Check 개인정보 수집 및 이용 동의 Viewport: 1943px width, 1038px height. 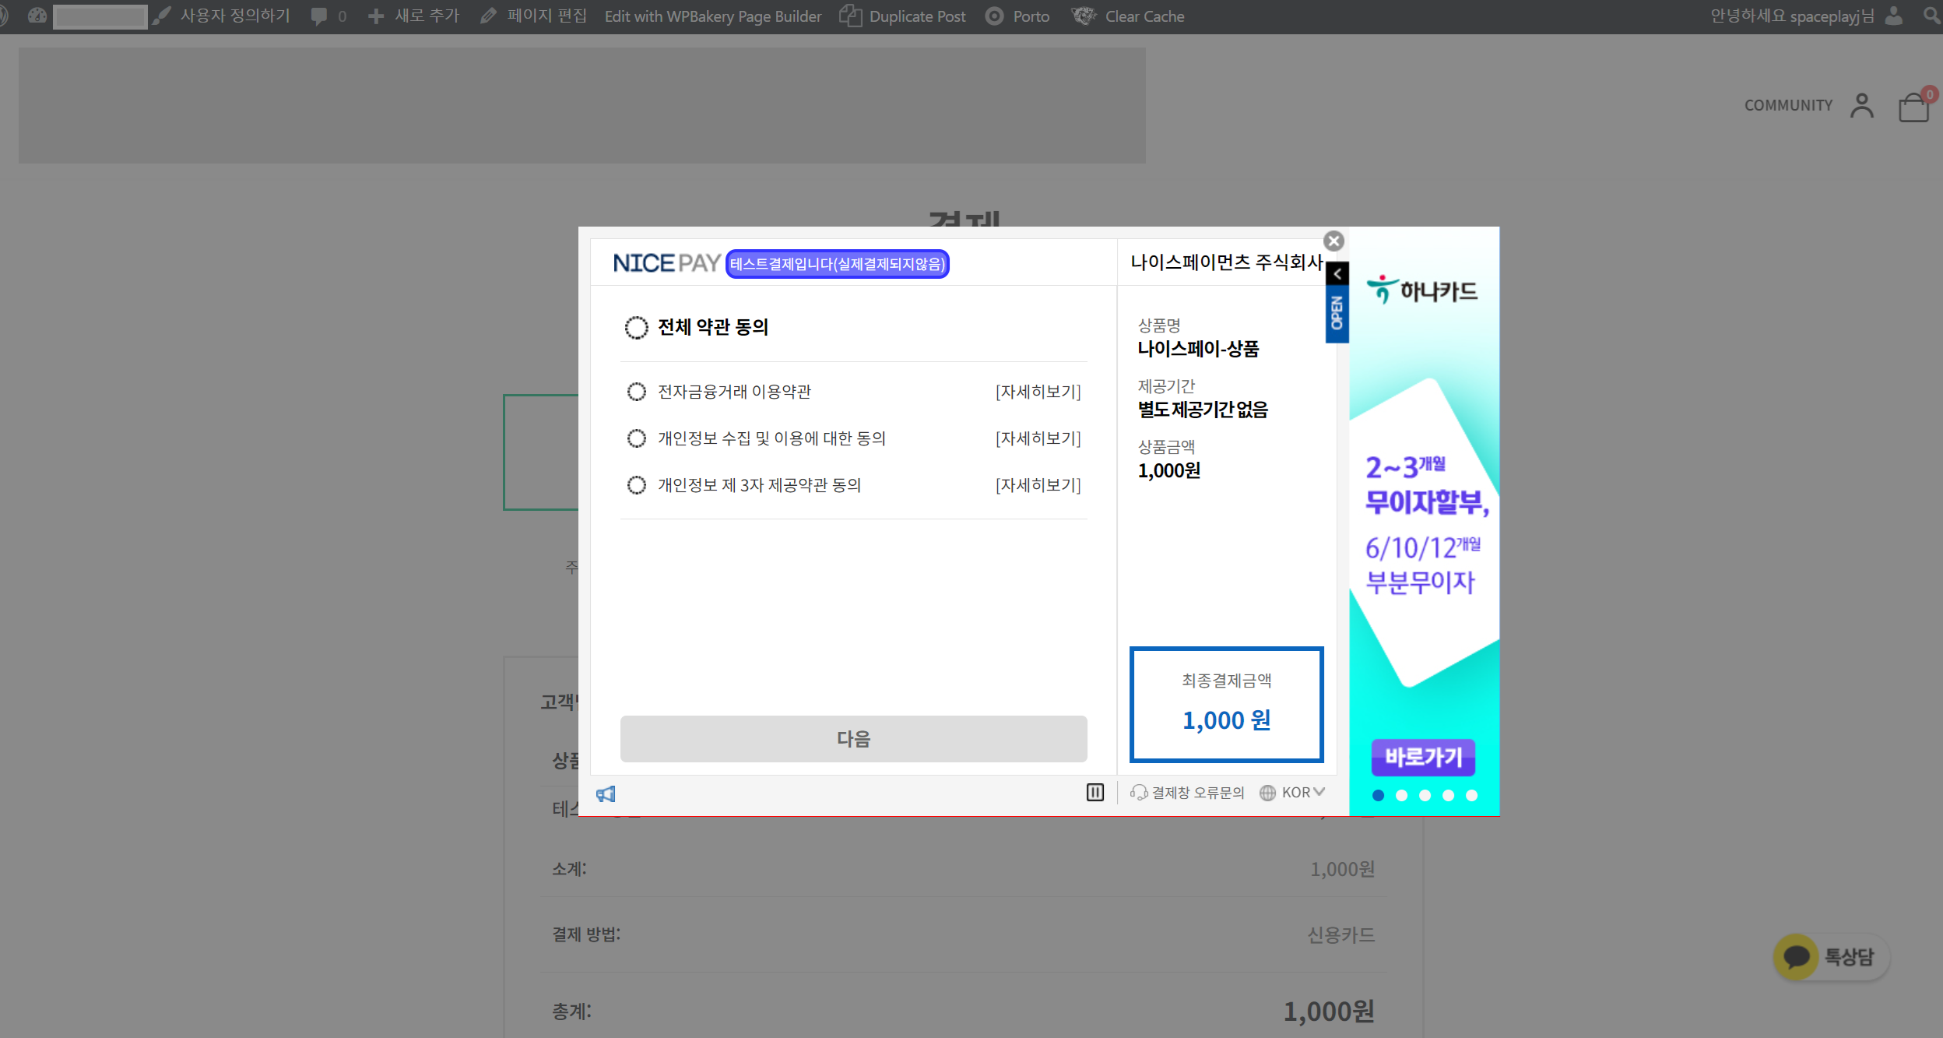coord(637,438)
